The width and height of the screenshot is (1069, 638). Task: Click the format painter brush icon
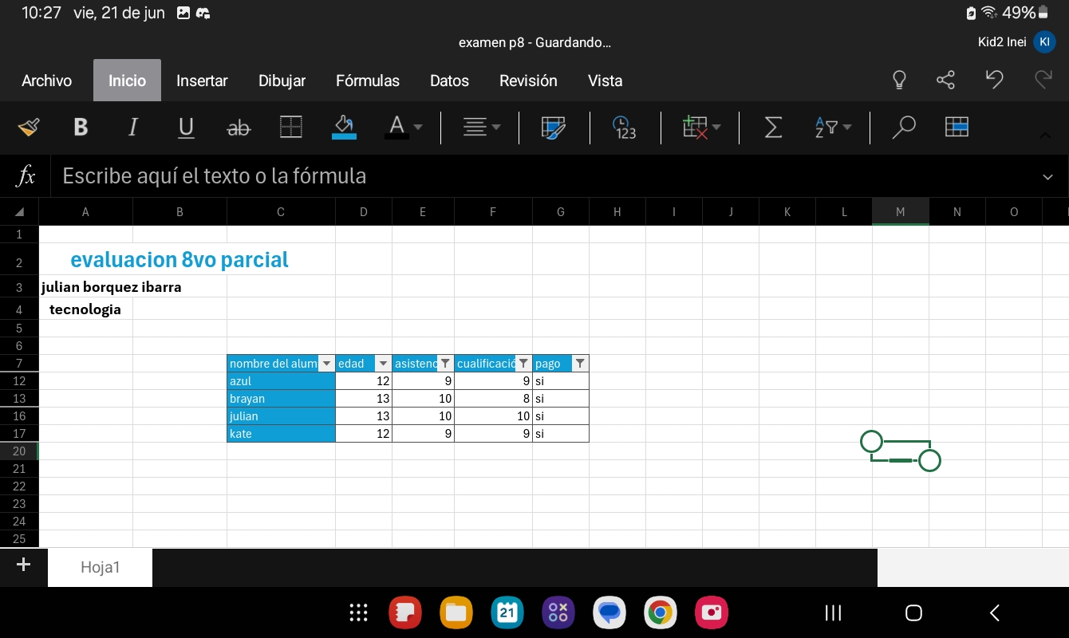[x=29, y=128]
